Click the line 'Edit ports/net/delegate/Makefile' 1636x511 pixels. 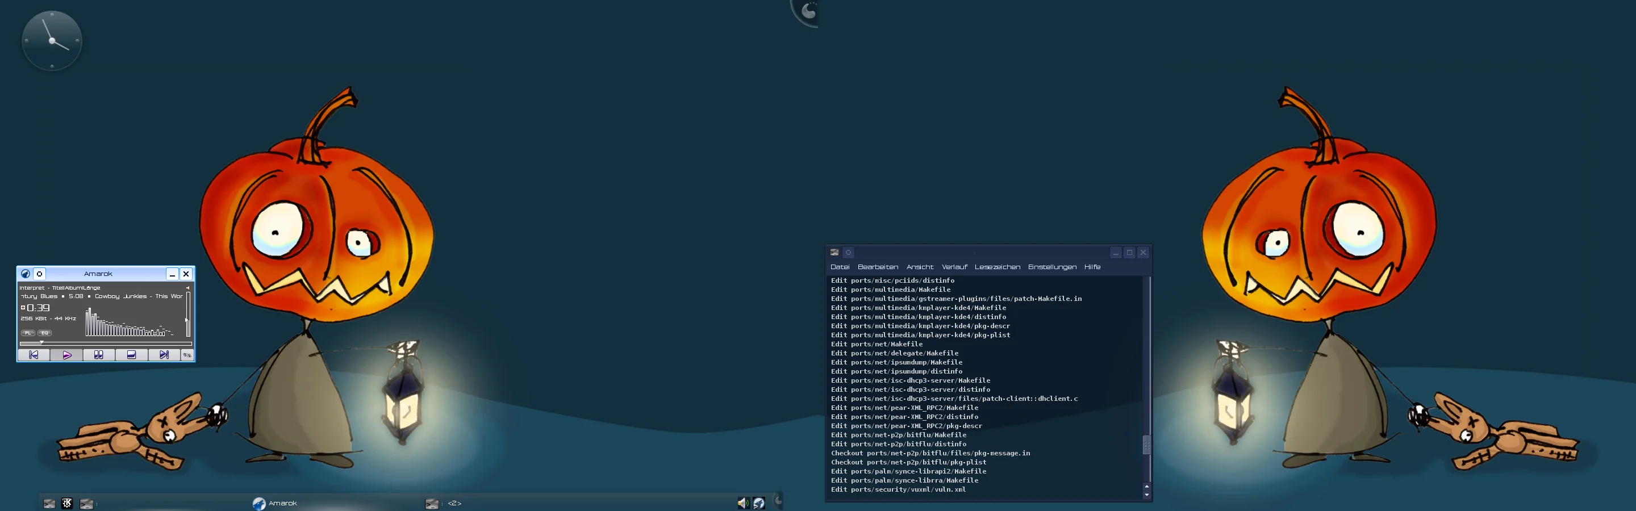[x=894, y=353]
